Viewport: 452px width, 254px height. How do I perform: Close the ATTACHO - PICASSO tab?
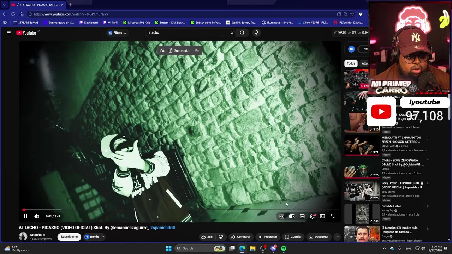pyautogui.click(x=62, y=5)
